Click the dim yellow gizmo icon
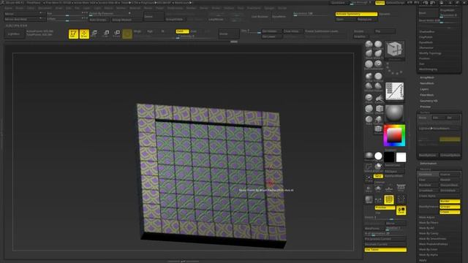Image resolution: width=468 pixels, height=263 pixels. point(127,34)
